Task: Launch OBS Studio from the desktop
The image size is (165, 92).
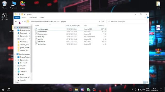Action: 4,16
